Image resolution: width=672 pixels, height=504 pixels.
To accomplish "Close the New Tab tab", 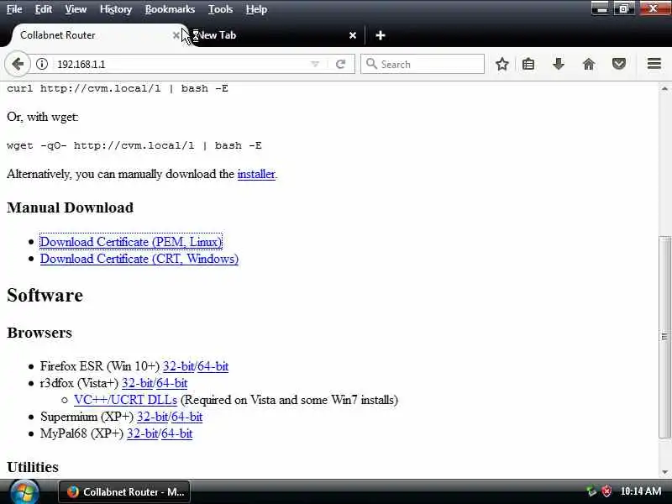I will [x=352, y=35].
